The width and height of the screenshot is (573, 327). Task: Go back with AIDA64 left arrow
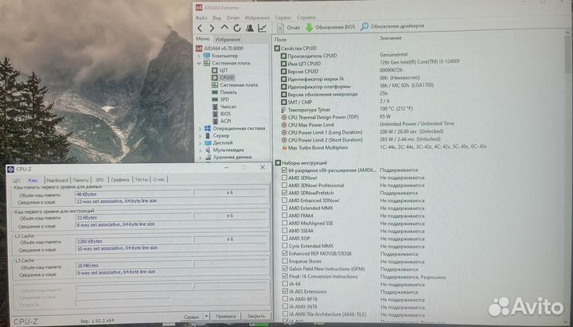tap(200, 28)
